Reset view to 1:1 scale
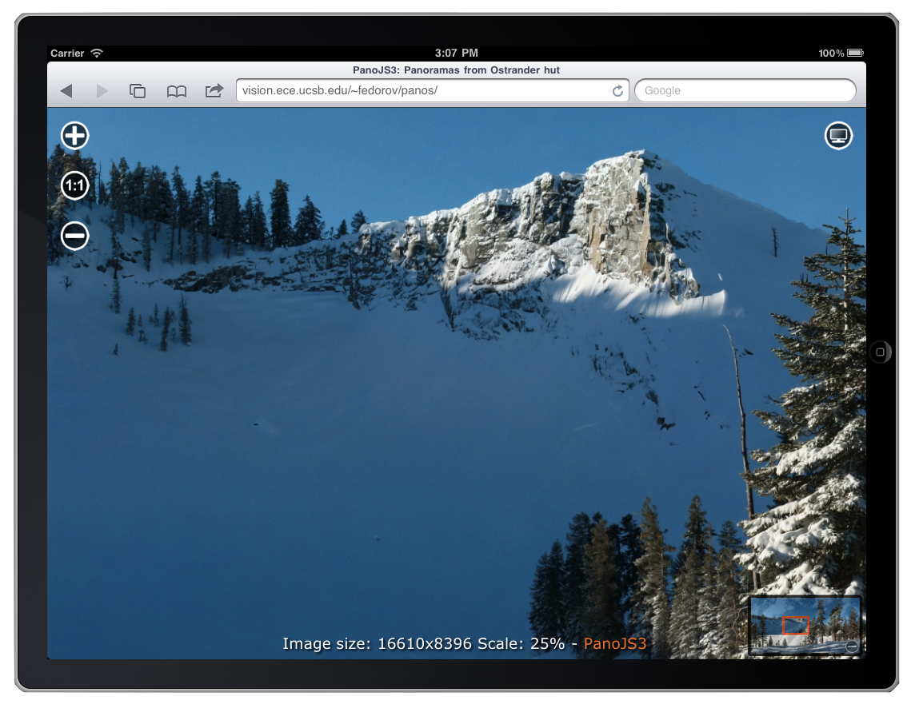The width and height of the screenshot is (911, 704). (75, 185)
